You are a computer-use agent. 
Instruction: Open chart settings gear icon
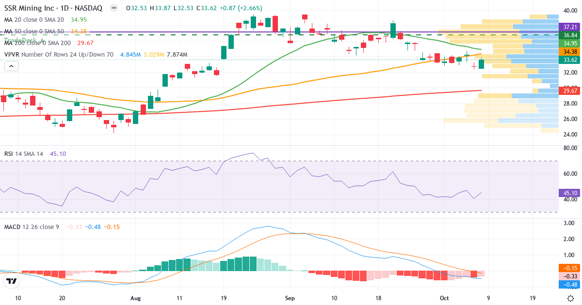571,298
